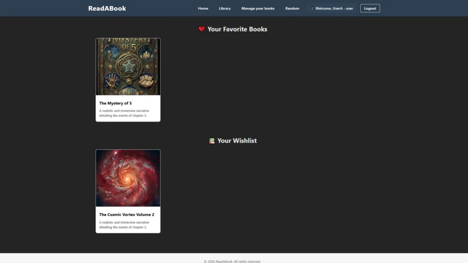Click the title The Cosmic Vortex Volume 2
This screenshot has width=468, height=263.
127,215
